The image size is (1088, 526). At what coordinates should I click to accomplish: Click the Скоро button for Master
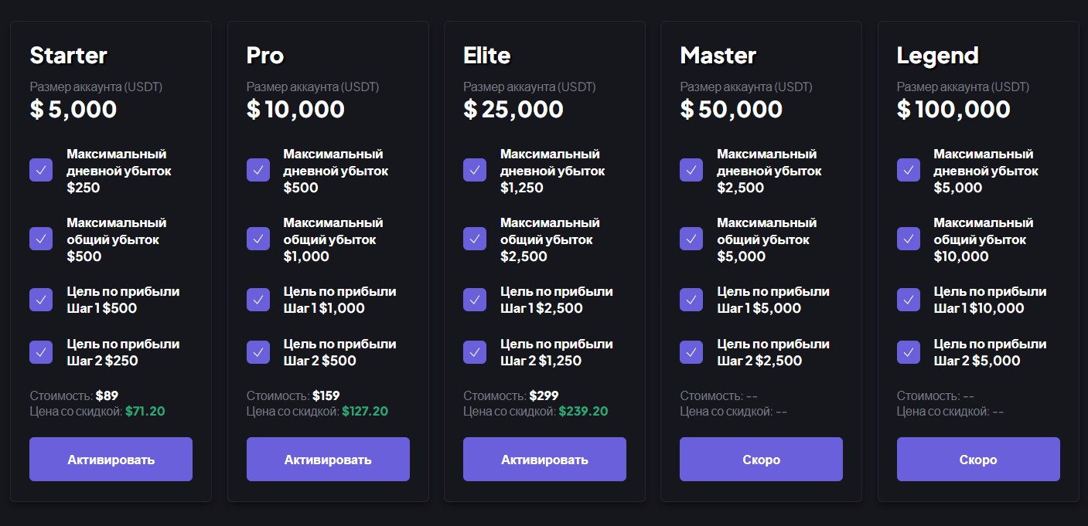pyautogui.click(x=761, y=460)
